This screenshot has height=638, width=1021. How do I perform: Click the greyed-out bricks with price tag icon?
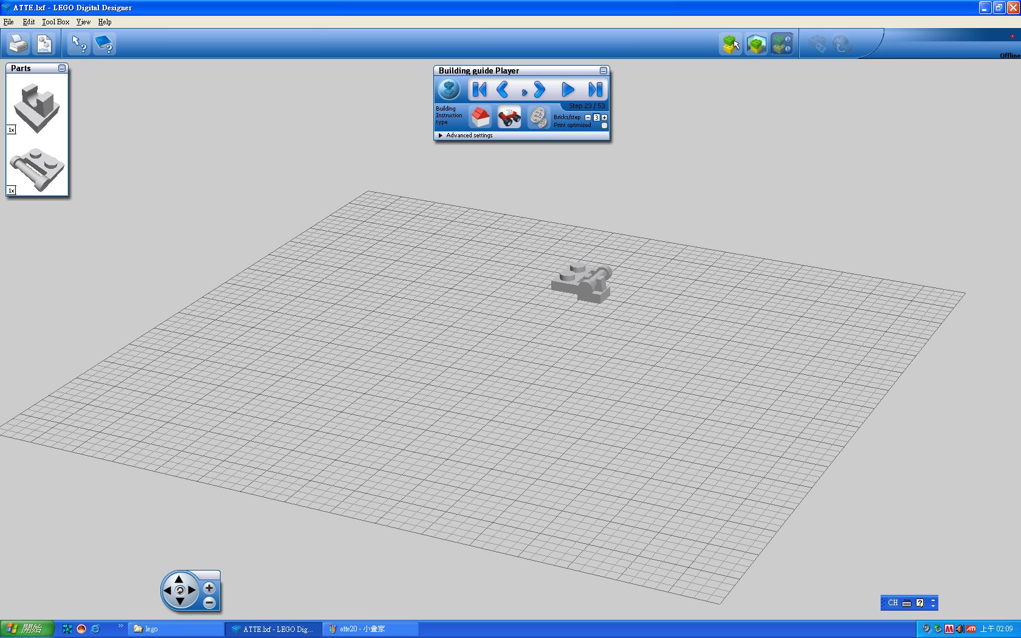coord(817,44)
